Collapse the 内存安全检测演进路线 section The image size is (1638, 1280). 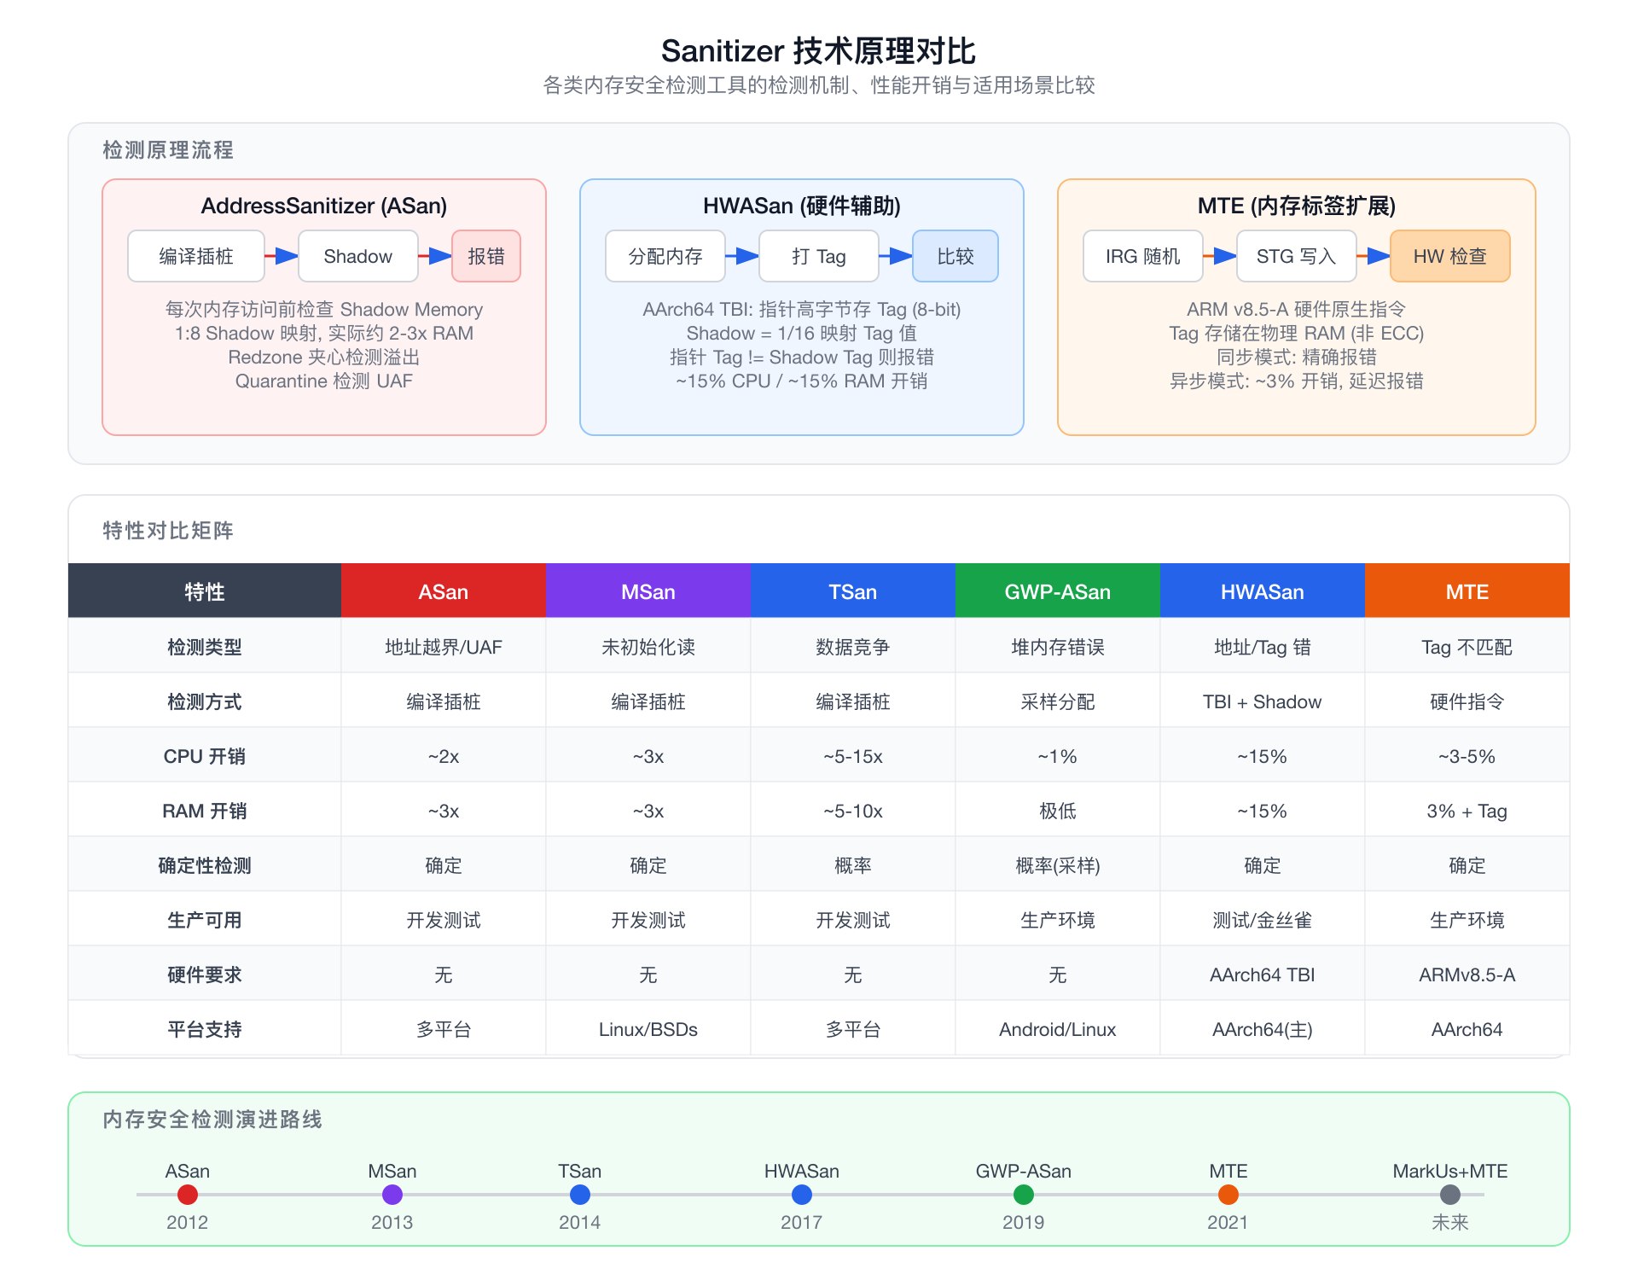(212, 1120)
